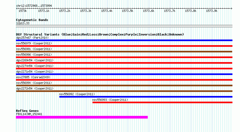Click the 1573k ruler tick label
The image size is (240, 132).
pos(23,11)
